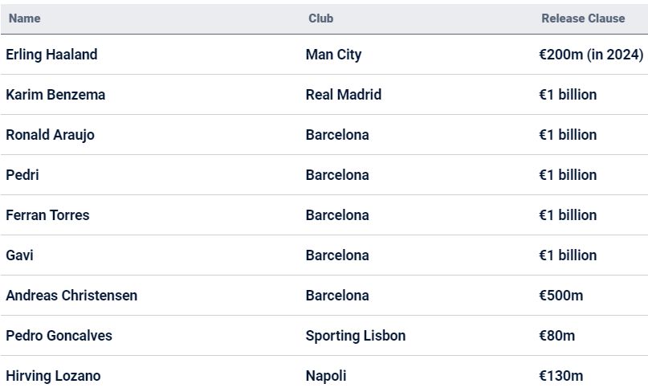Click Pedri's €1 billion release clause
This screenshot has height=392, width=648.
click(x=568, y=175)
